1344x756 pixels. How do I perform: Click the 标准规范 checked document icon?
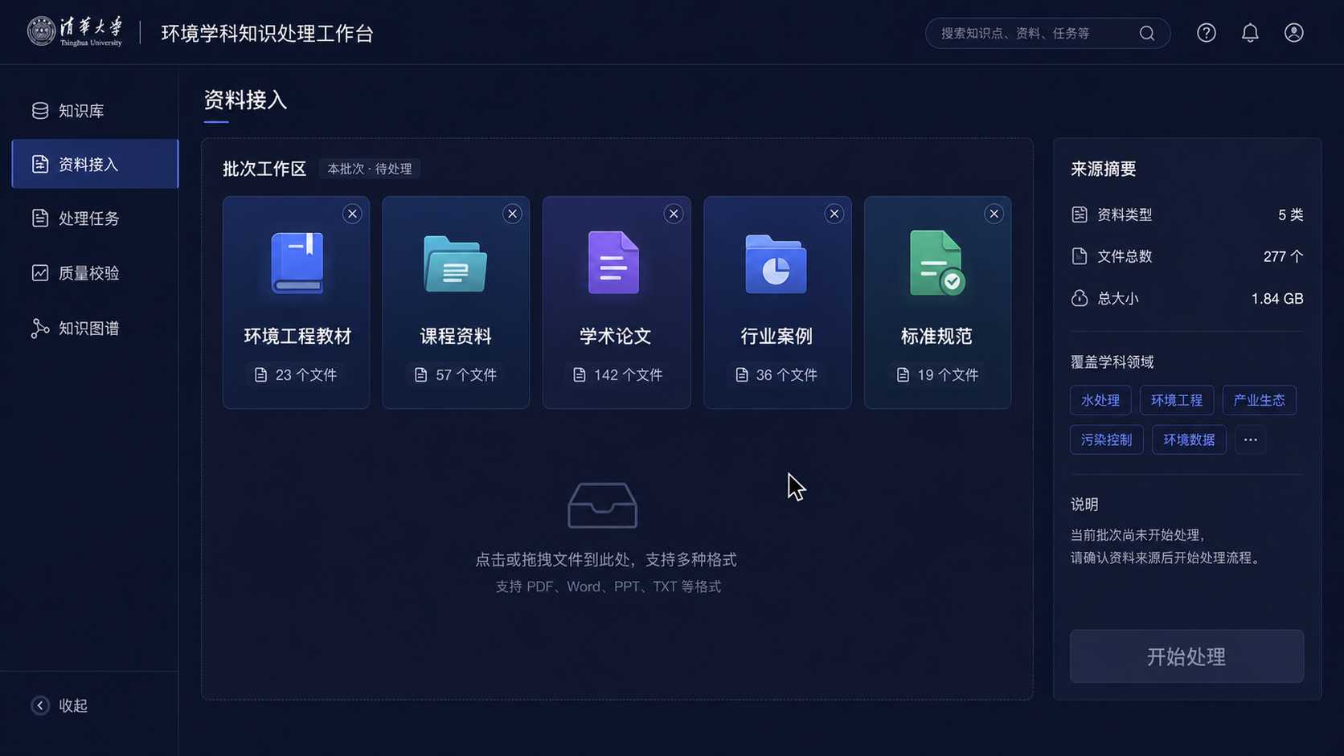pos(937,264)
